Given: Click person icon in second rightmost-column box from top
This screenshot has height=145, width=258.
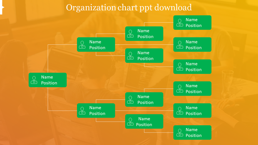Looking at the screenshot, I should click(x=180, y=45).
